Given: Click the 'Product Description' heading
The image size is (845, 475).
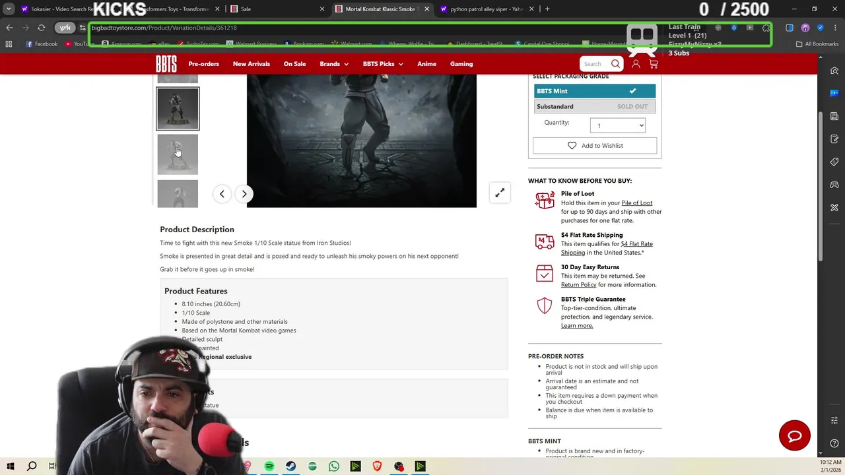Looking at the screenshot, I should [197, 230].
